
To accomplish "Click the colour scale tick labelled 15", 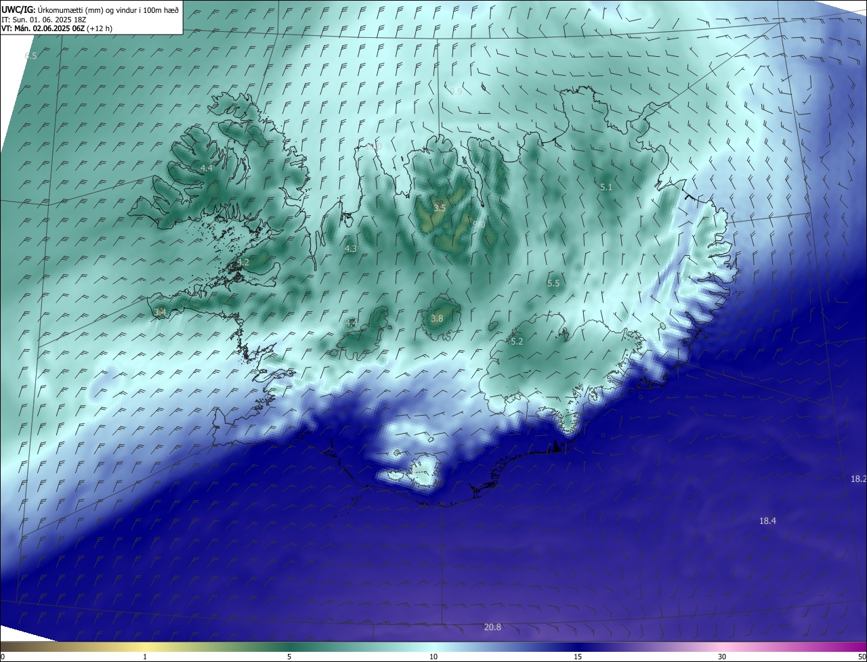I will tap(578, 657).
